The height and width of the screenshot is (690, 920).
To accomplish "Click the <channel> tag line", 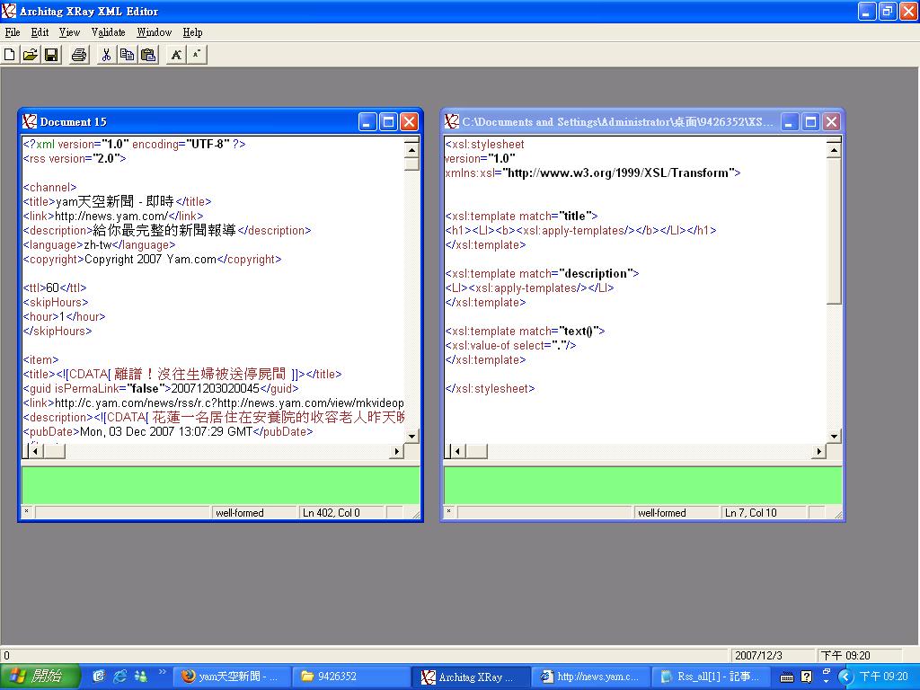I will tap(50, 187).
